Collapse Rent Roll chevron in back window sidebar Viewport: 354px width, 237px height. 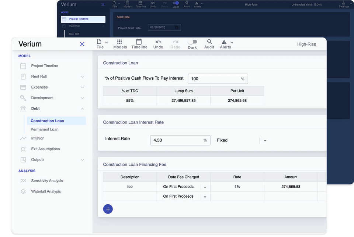tap(103, 26)
